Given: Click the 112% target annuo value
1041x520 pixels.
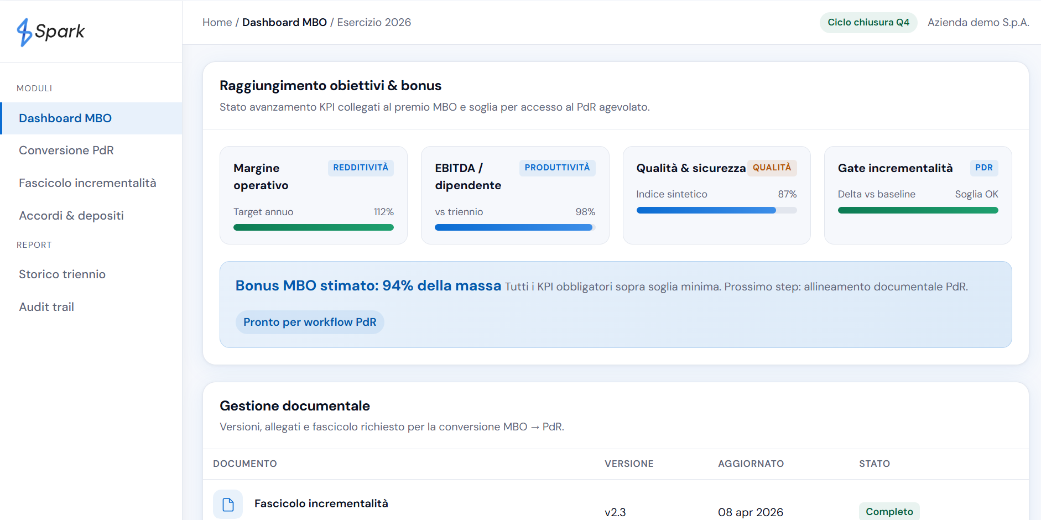Looking at the screenshot, I should 383,212.
